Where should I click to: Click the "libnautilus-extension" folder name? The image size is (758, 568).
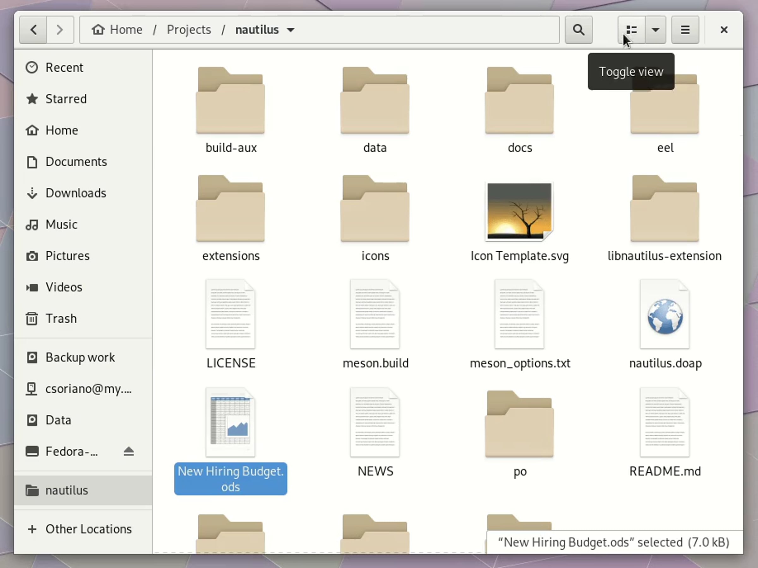pyautogui.click(x=665, y=256)
